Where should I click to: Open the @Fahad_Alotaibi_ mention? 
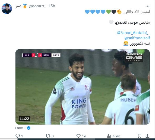[x=132, y=33]
